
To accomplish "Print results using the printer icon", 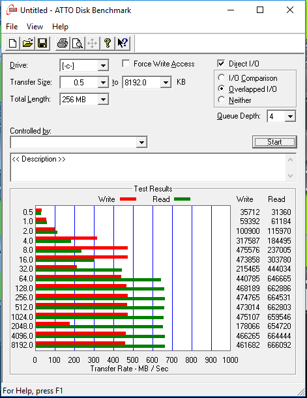I will pos(62,44).
